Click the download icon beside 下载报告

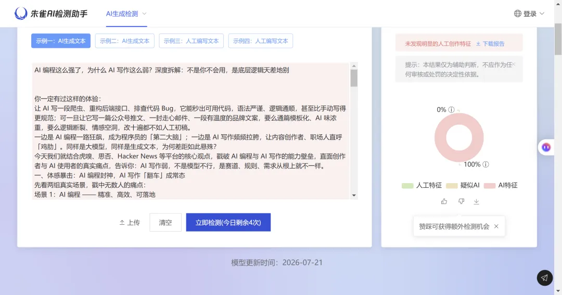[478, 44]
